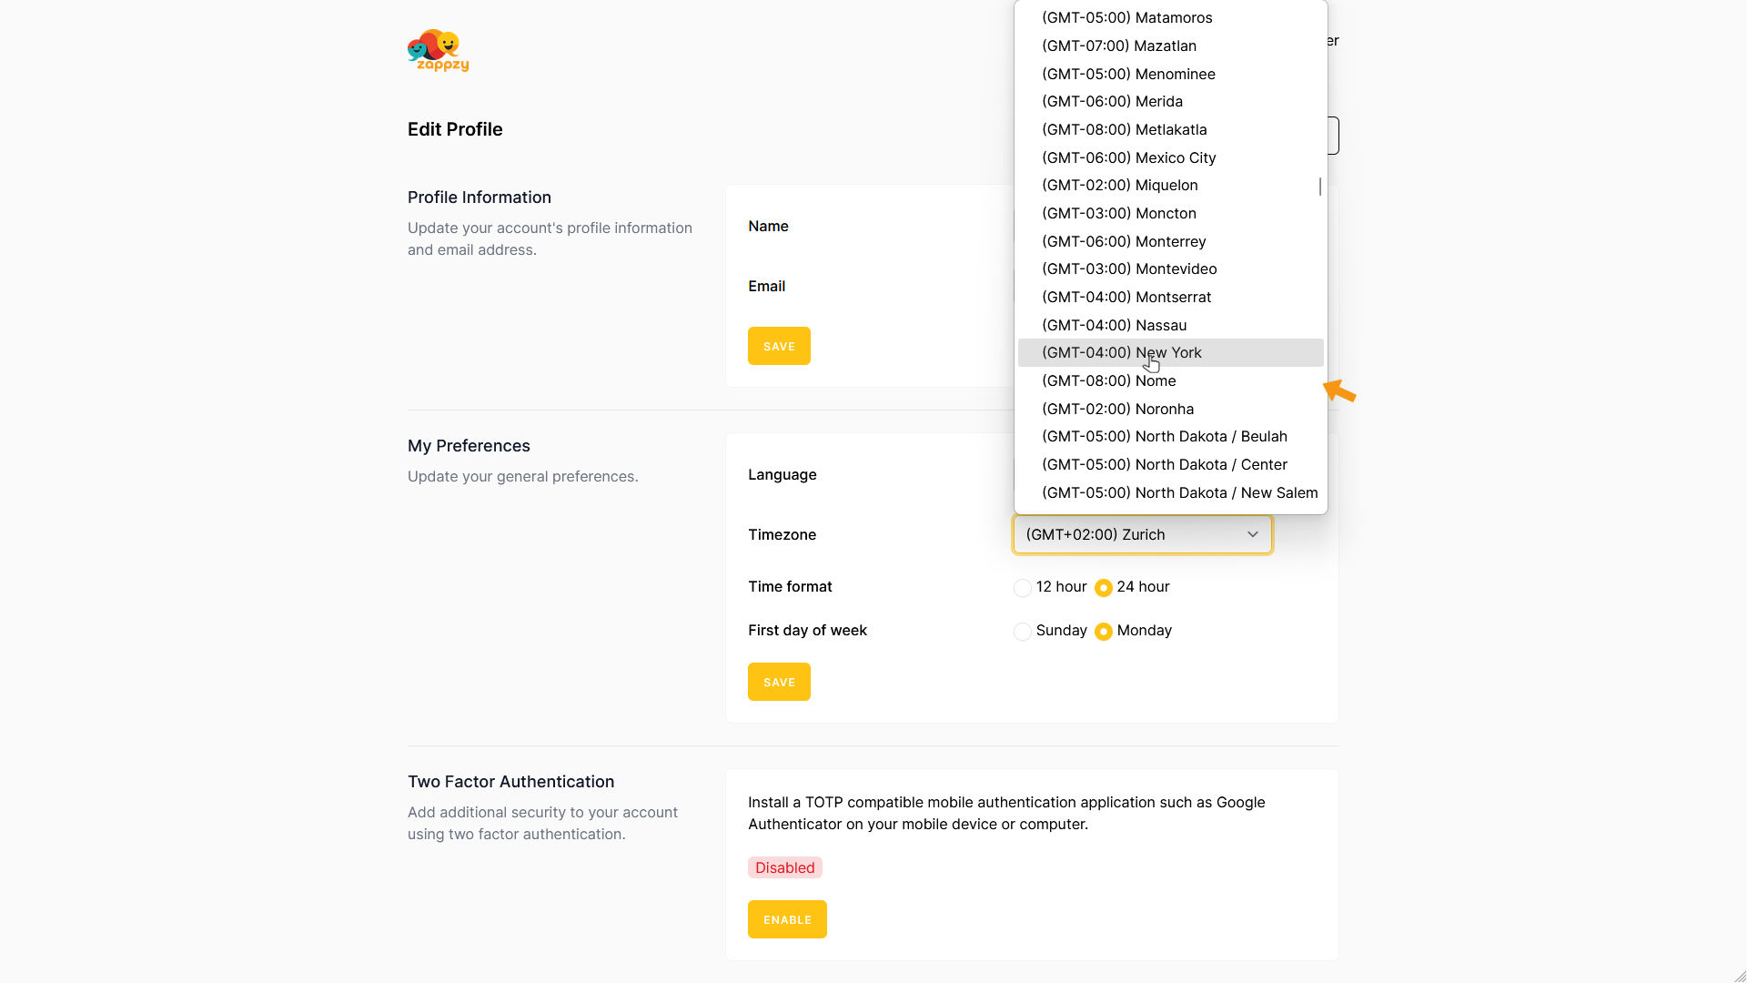
Task: Open the Timezone combo box showing Zurich
Action: (x=1128, y=535)
